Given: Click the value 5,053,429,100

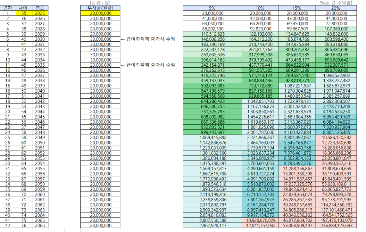Looking at the screenshot, I should pyautogui.click(x=336, y=117).
